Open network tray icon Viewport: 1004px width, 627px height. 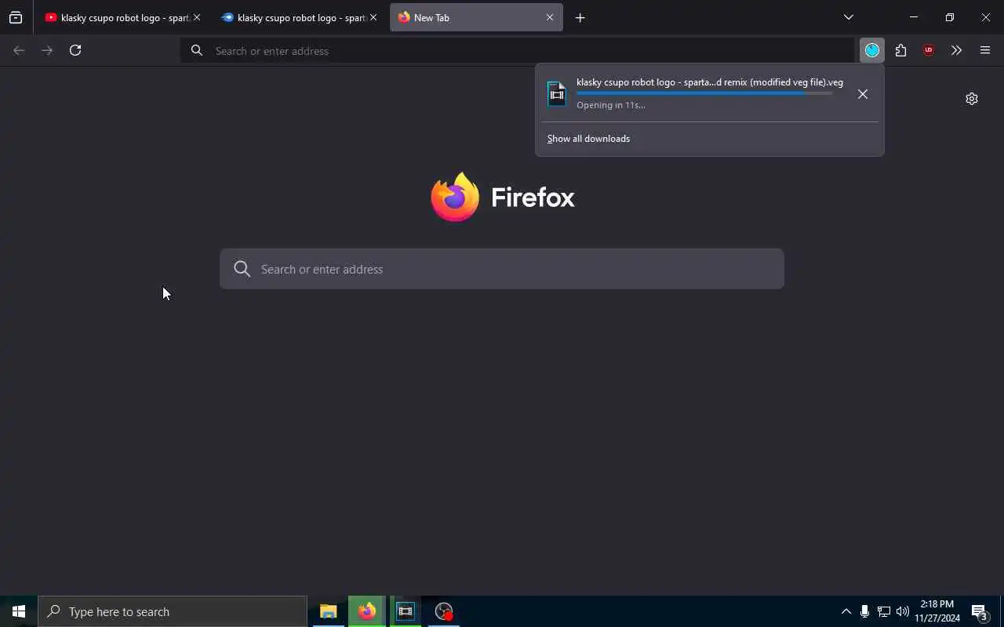tap(883, 611)
